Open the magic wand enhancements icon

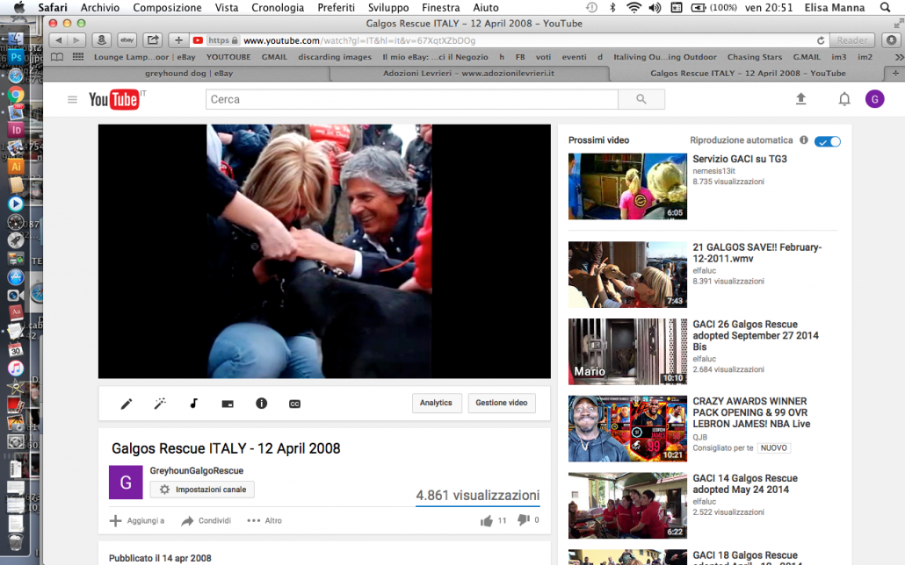click(x=160, y=404)
